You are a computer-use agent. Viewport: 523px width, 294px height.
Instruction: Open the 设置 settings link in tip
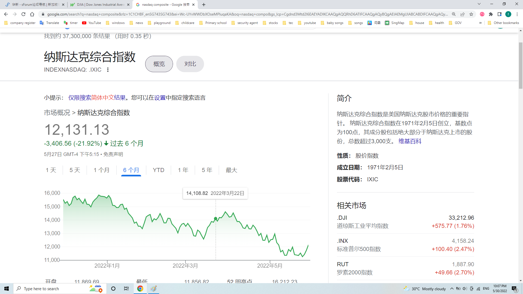pyautogui.click(x=160, y=98)
